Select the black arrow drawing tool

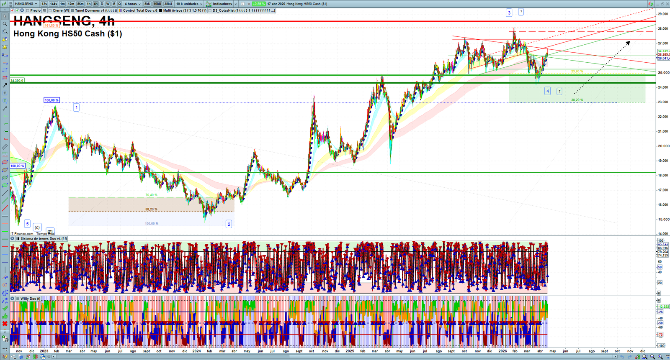5,85
